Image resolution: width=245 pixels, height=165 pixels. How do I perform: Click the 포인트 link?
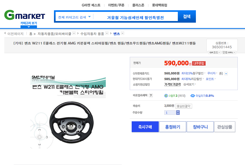(x=211, y=79)
